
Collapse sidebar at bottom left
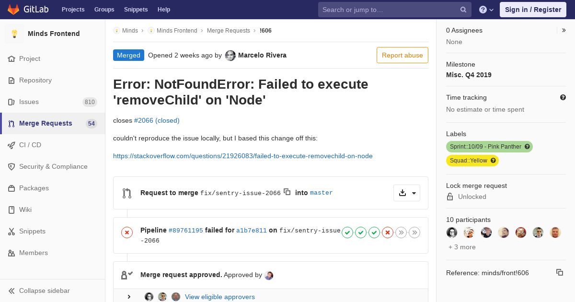point(39,290)
